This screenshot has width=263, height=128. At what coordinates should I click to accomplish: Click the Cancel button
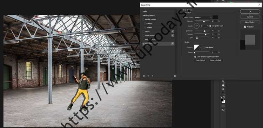click(250, 17)
